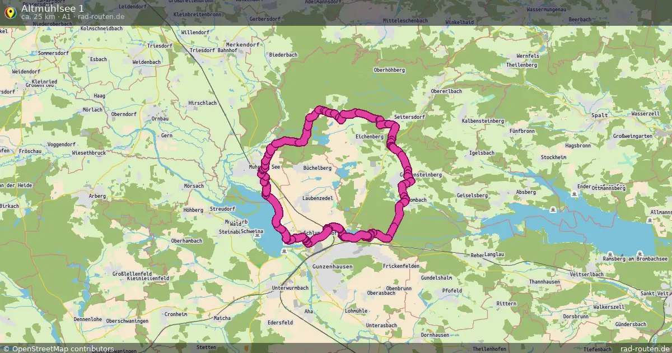Screen dimensions: 672x353
Task: Click ferry icon above the word Ramsberg
Action: [x=609, y=253]
